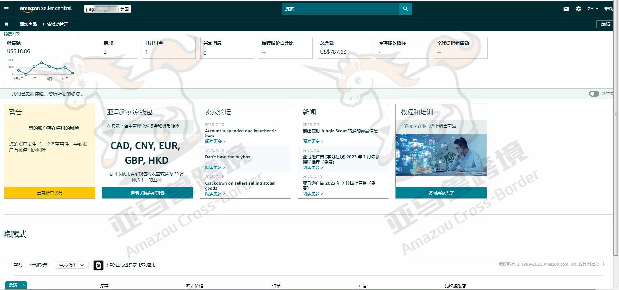Screen dimensions: 619x290
Task: Open the 订单 footer menu
Action: [x=276, y=286]
